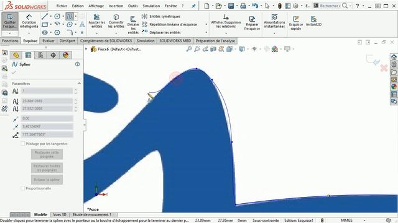Click the Undo arrow icon
The width and height of the screenshot is (398, 223).
coord(255,6)
